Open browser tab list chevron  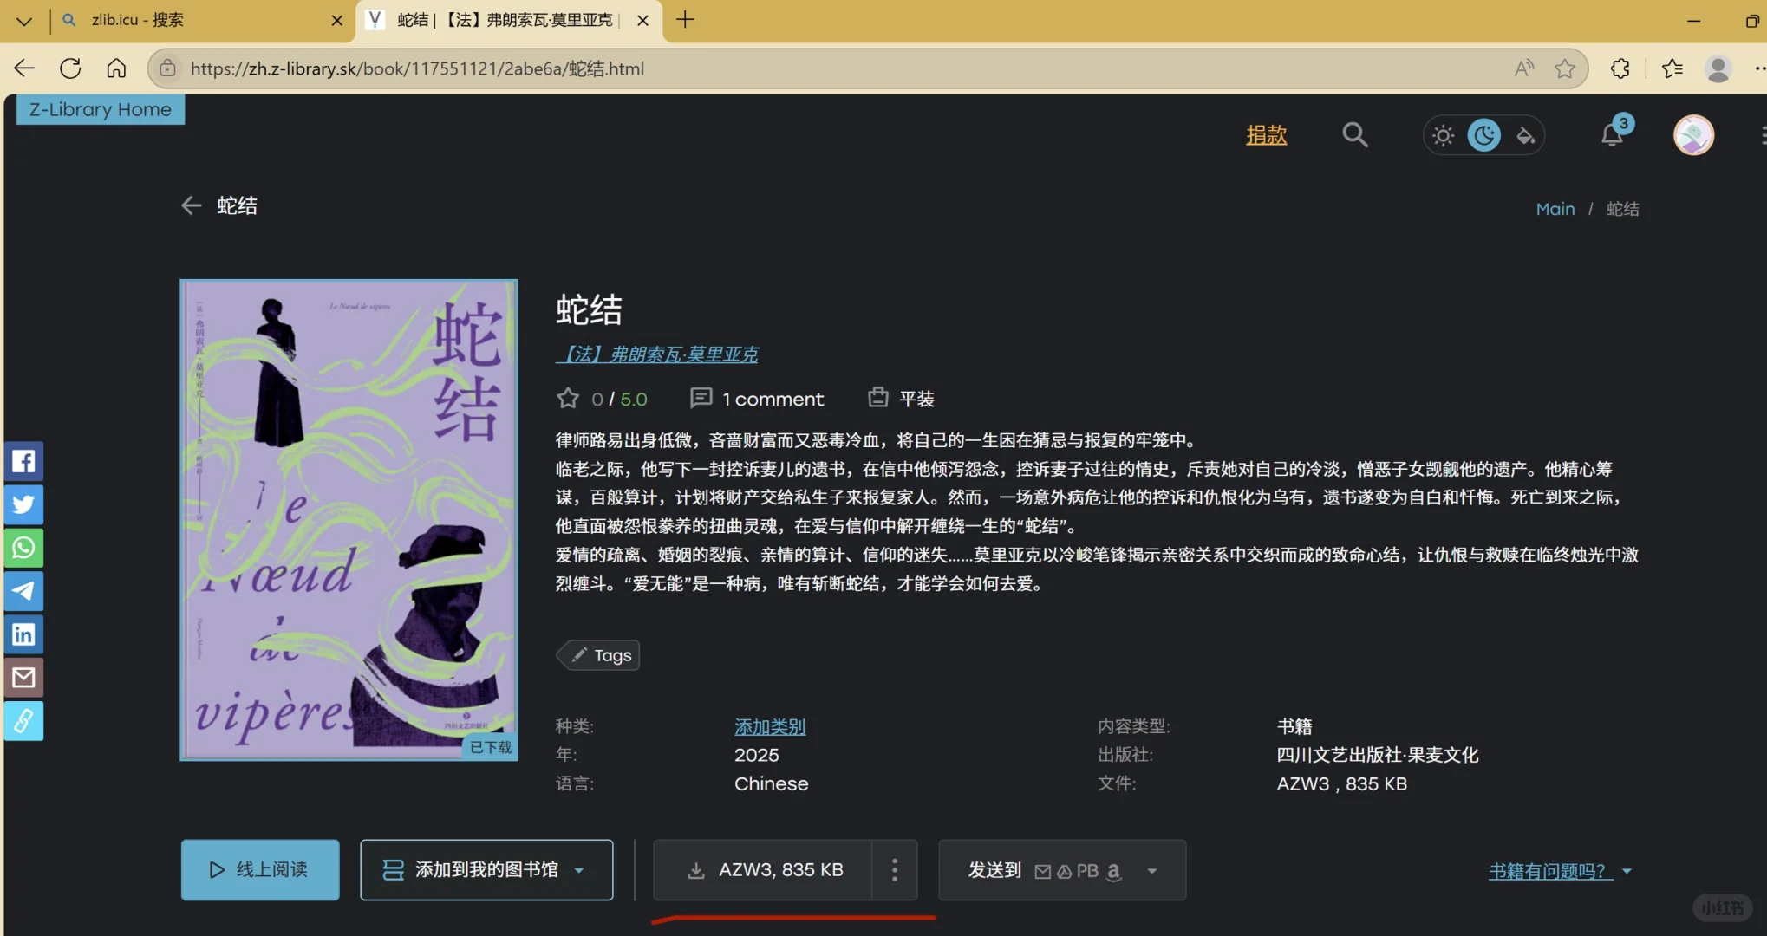pos(24,20)
